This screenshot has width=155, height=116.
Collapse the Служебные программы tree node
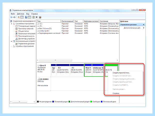pos(11,24)
